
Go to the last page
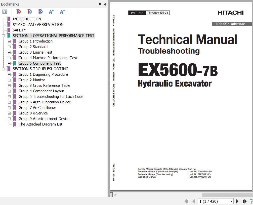[x=245, y=201]
